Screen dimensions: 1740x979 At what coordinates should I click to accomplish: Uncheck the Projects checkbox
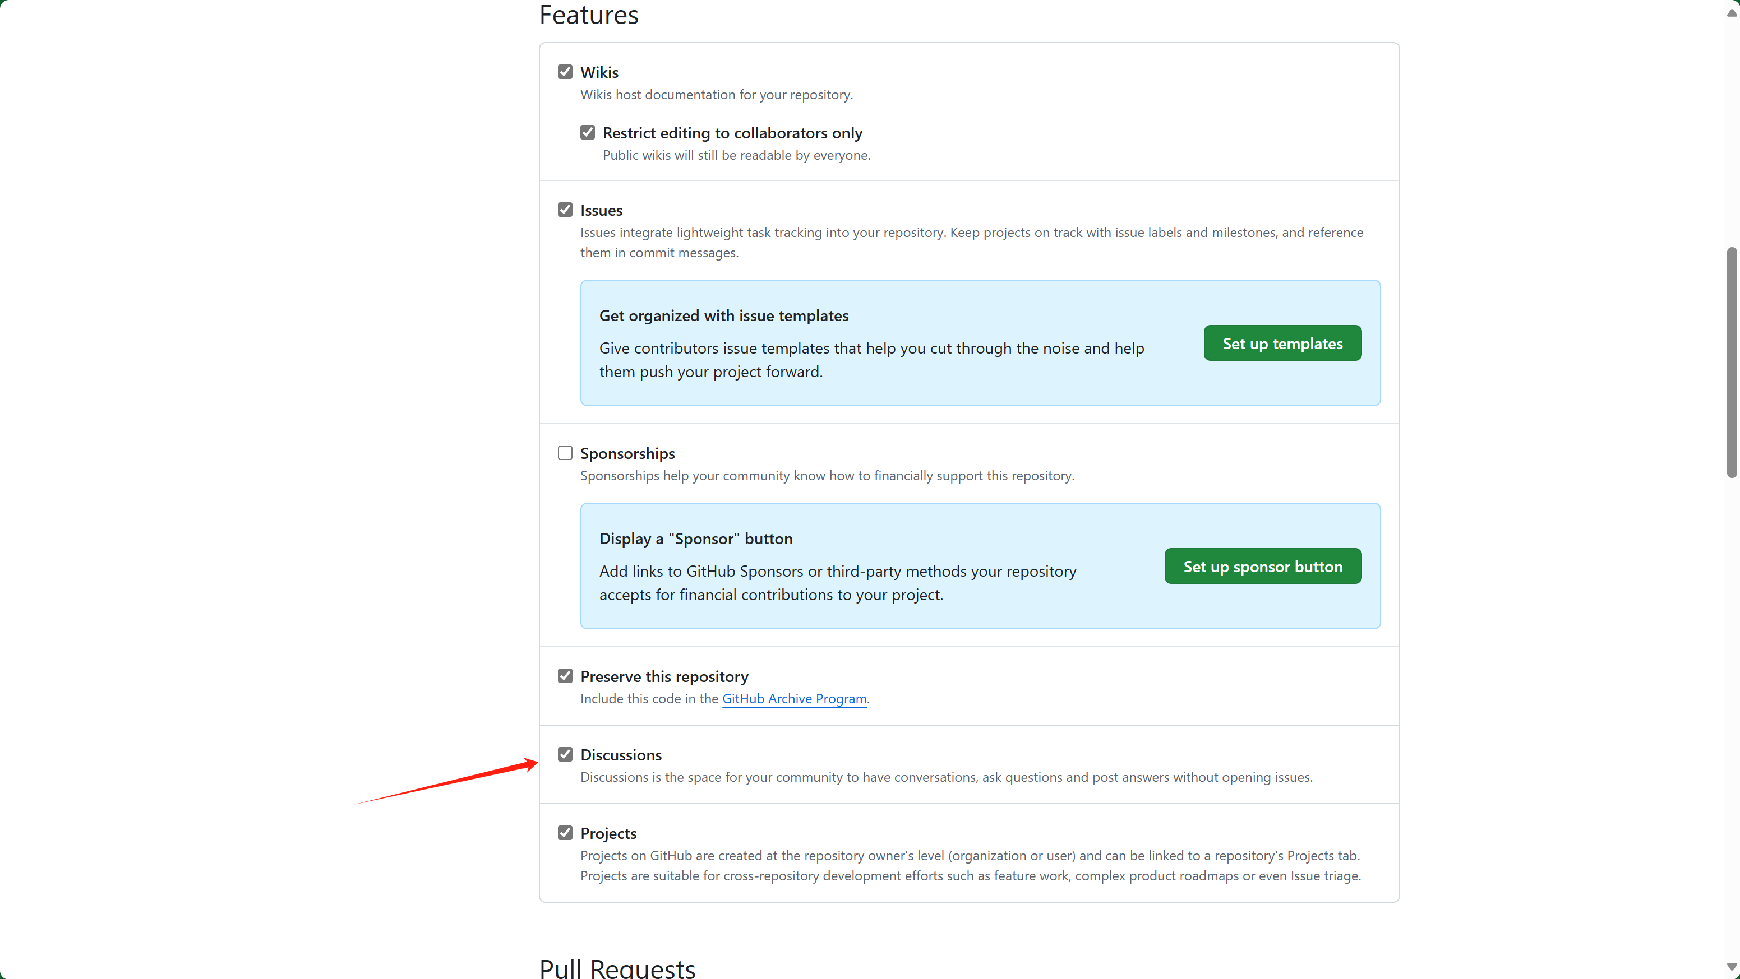tap(565, 833)
